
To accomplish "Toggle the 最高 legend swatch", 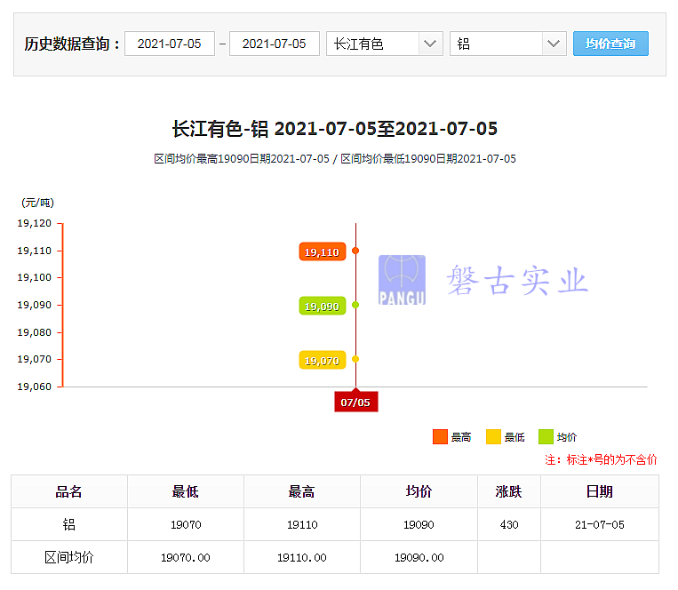I will click(440, 437).
